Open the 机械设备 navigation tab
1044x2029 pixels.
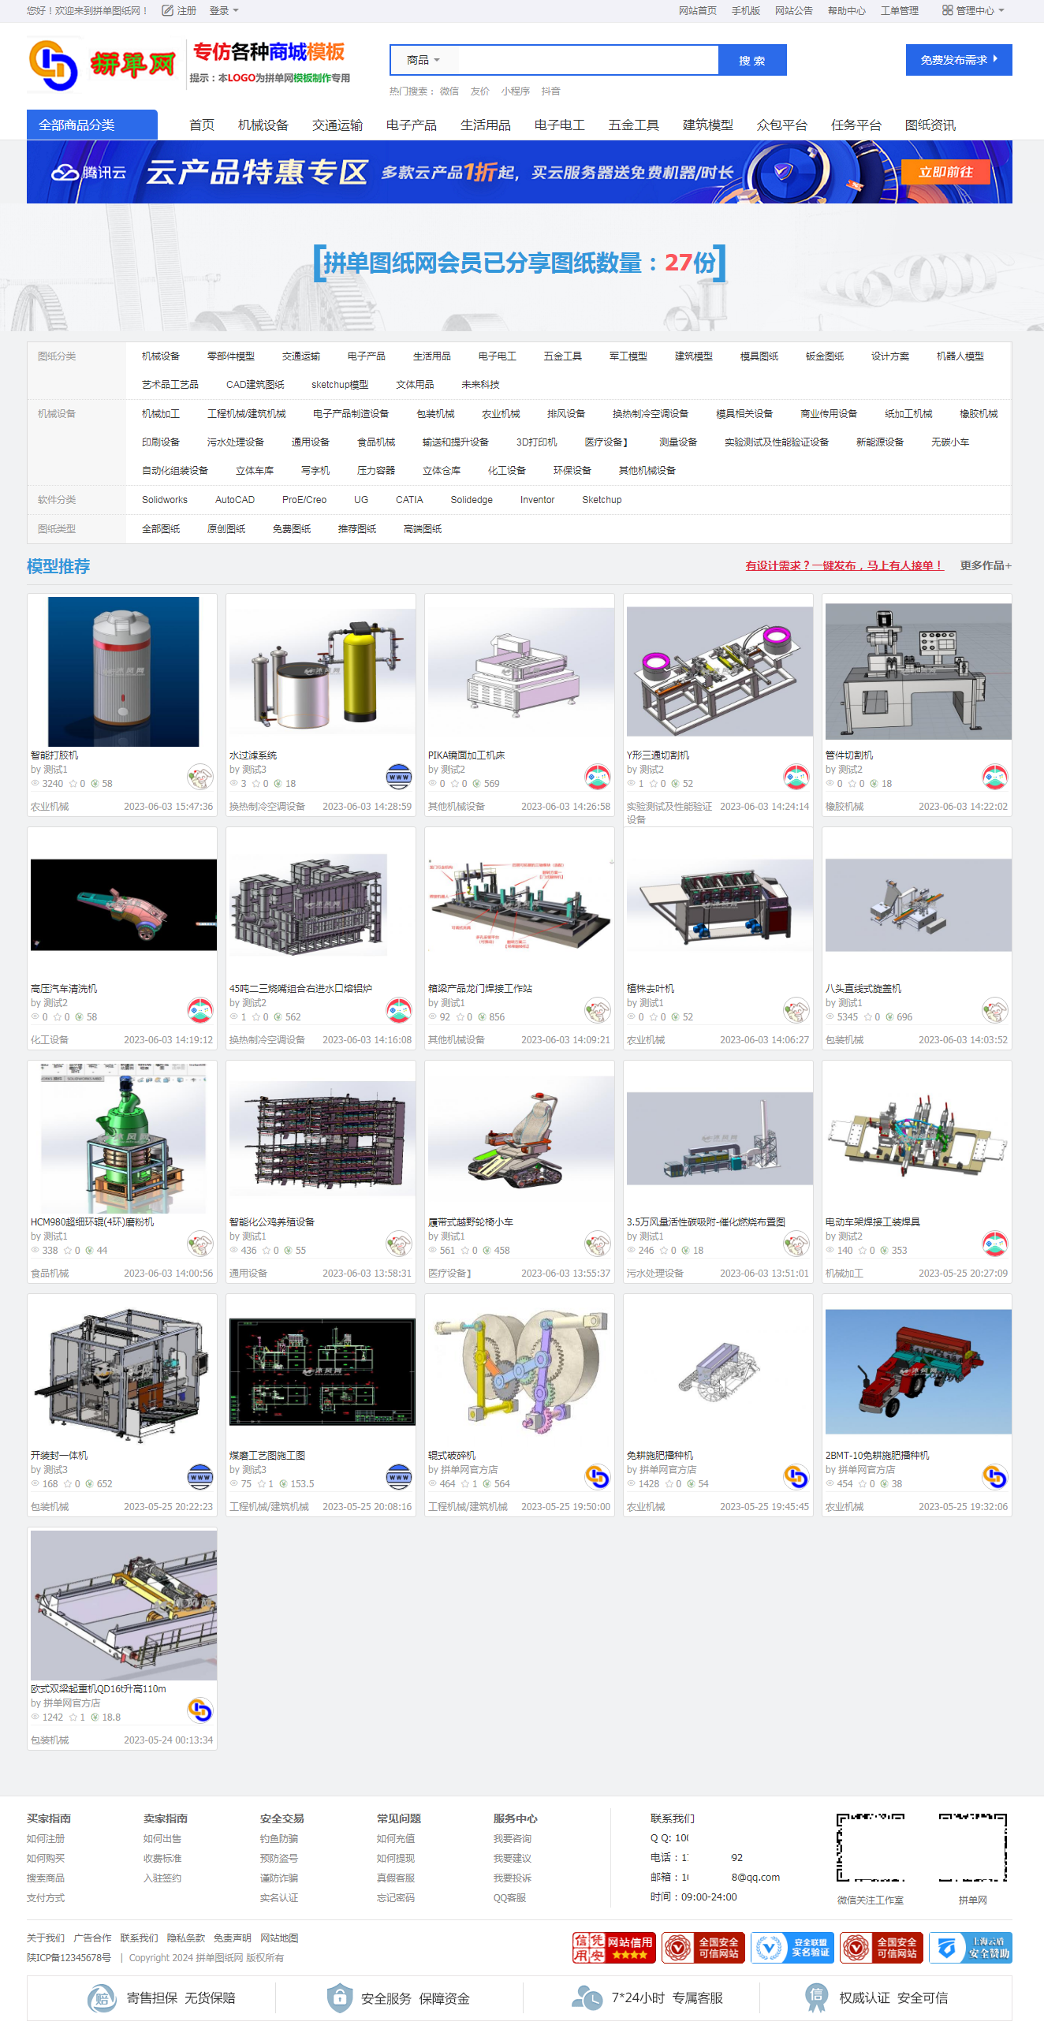click(x=263, y=125)
